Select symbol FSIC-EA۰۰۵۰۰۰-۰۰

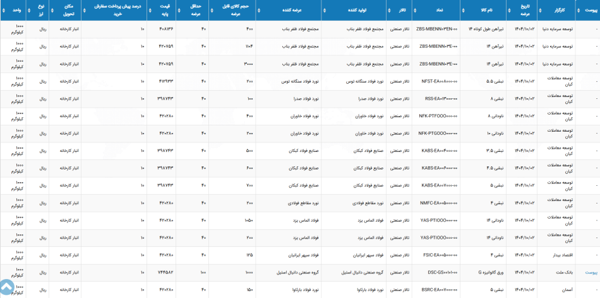(440, 255)
